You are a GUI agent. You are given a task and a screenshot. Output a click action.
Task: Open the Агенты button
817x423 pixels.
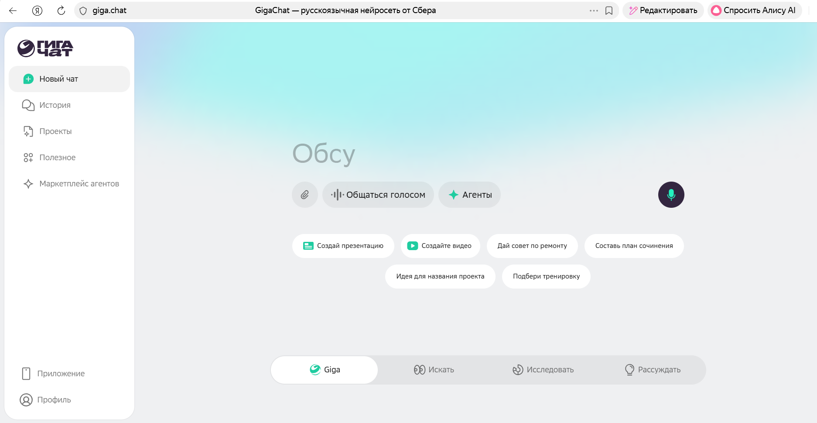470,195
